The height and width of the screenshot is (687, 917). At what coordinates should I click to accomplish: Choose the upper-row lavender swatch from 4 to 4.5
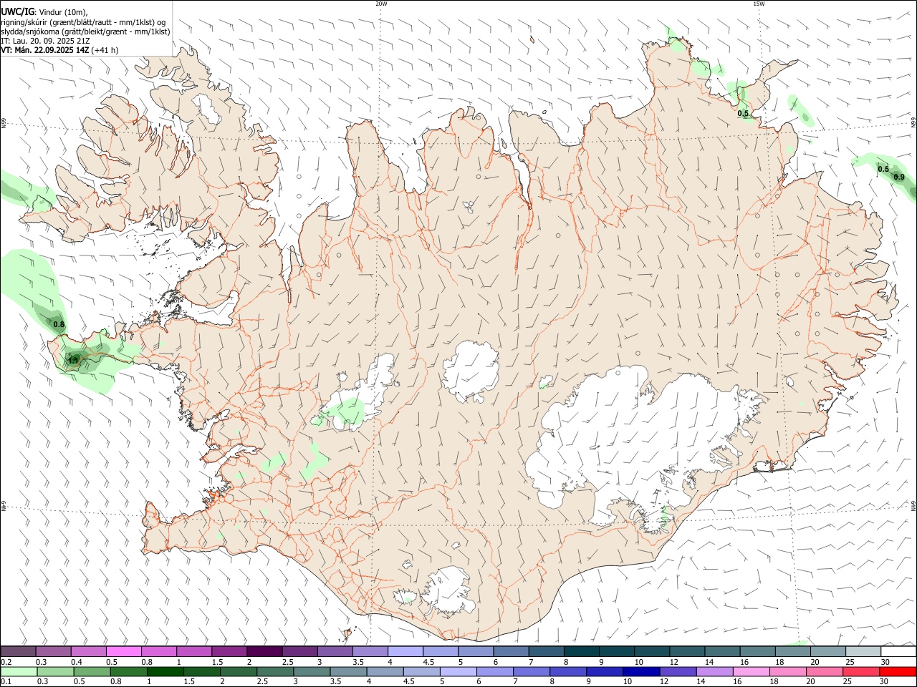pos(405,652)
